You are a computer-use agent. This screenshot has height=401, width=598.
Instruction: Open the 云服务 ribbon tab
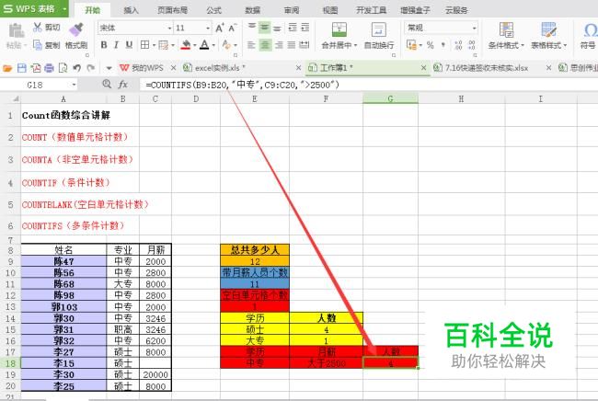[456, 10]
